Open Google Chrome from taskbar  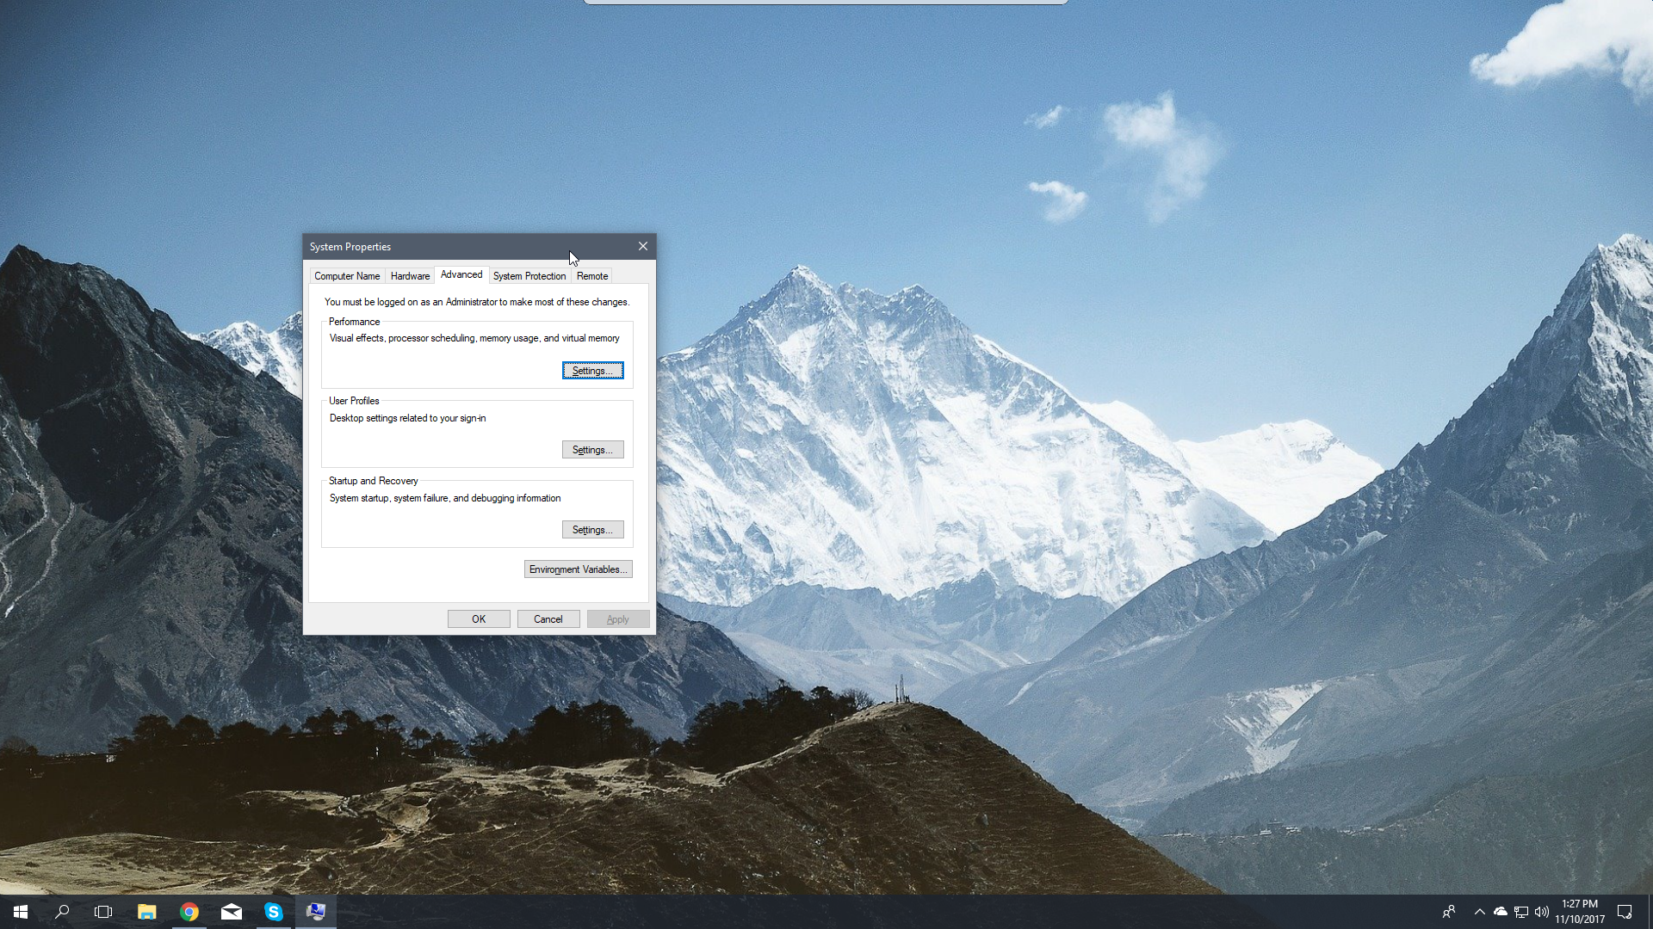189,912
